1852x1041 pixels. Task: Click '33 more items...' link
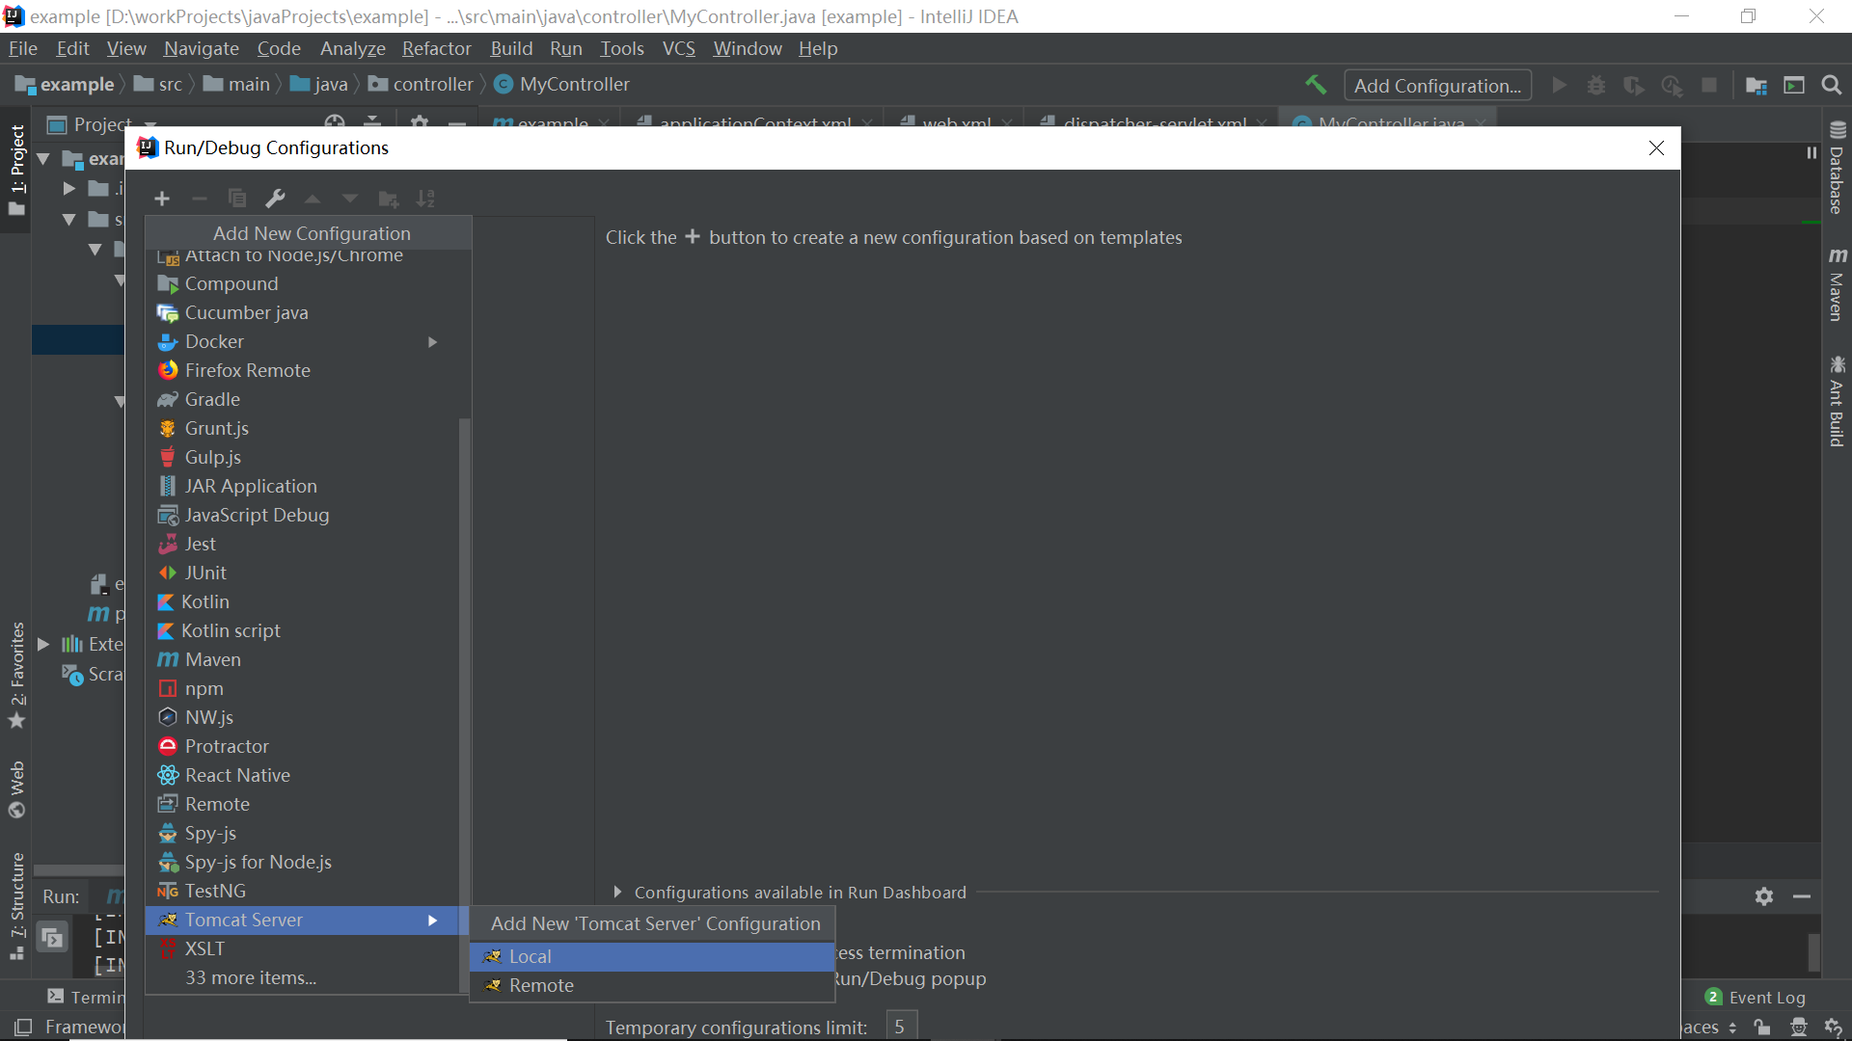pyautogui.click(x=251, y=976)
